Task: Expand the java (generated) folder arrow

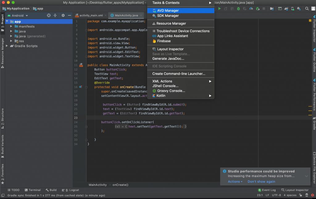Action: 11,36
